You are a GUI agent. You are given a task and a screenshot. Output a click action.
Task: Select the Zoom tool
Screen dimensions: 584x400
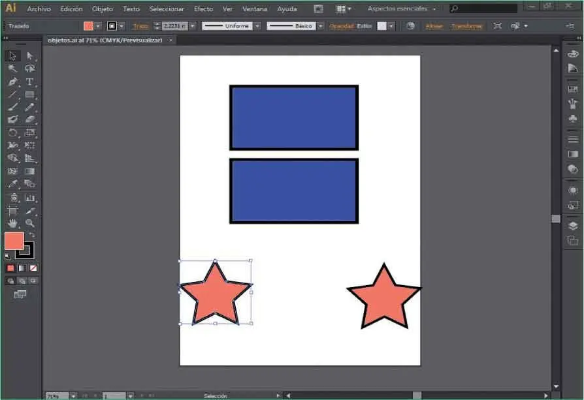30,223
